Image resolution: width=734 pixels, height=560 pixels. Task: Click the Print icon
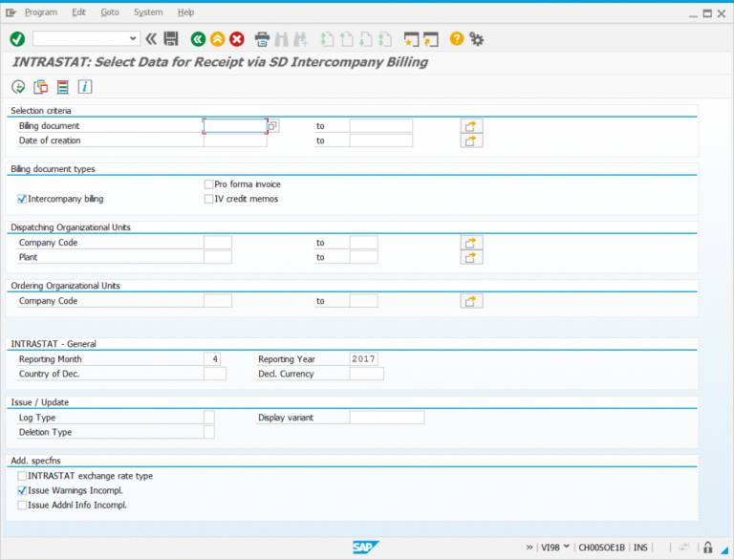(x=262, y=39)
